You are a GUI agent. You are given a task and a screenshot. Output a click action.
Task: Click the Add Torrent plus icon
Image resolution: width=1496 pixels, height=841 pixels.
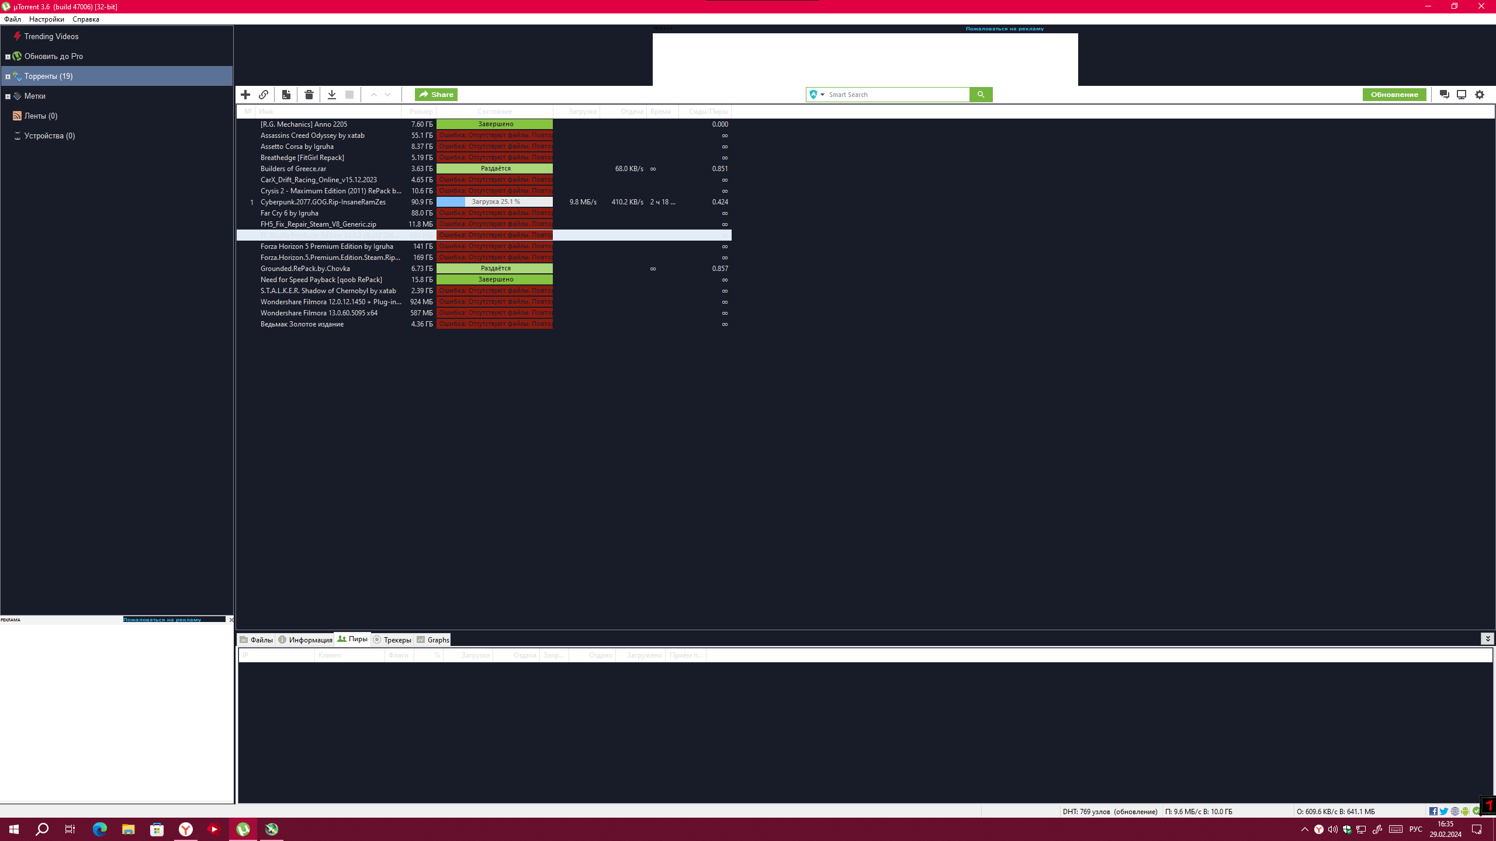(245, 95)
